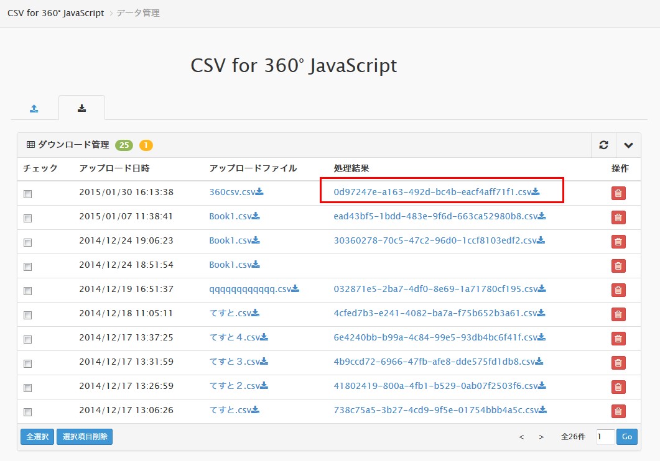Go to previous page with < arrow
Viewport: 660px width, 461px height.
521,437
